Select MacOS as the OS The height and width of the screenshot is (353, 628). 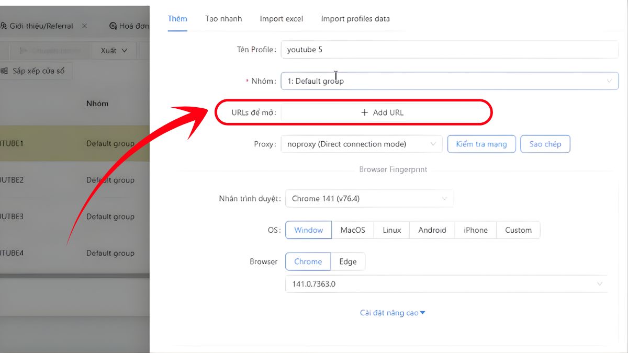click(x=353, y=230)
